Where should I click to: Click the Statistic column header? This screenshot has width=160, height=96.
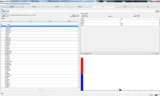(x=100, y=19)
